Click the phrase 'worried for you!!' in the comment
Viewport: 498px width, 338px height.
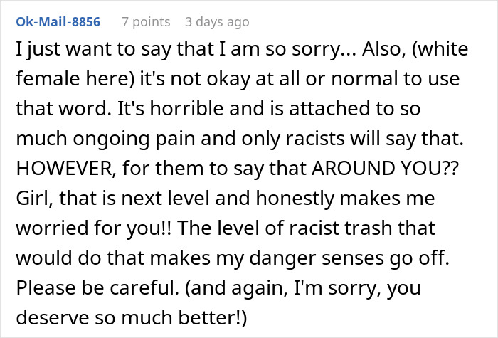pyautogui.click(x=94, y=228)
